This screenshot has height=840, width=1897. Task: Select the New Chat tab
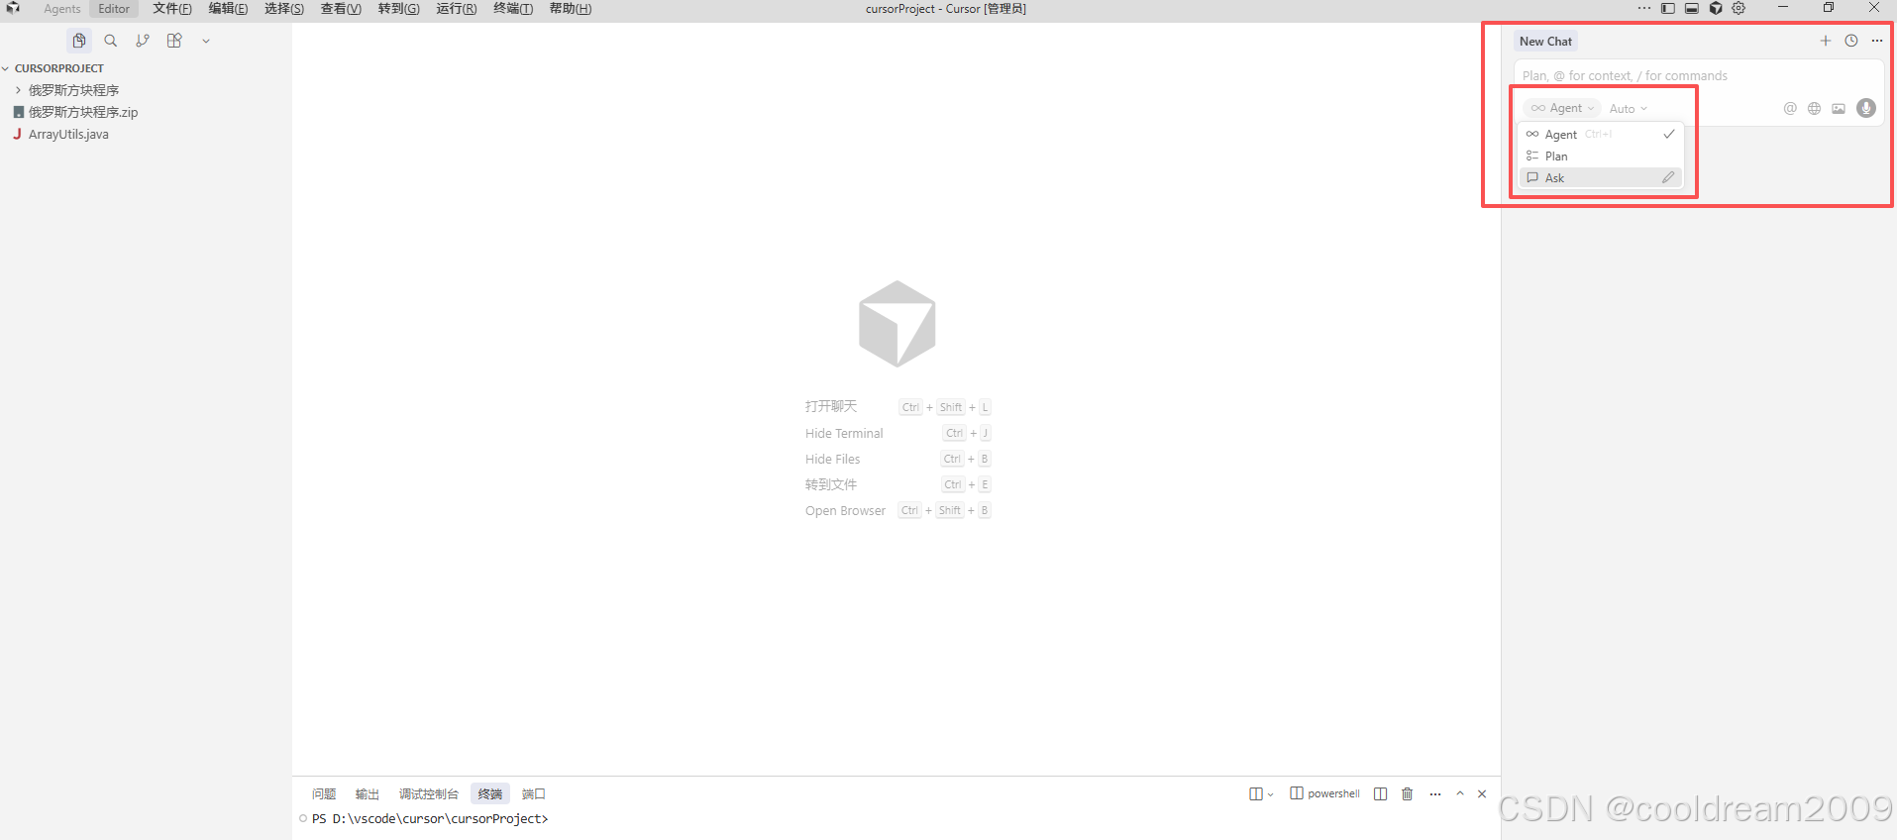[x=1545, y=42]
